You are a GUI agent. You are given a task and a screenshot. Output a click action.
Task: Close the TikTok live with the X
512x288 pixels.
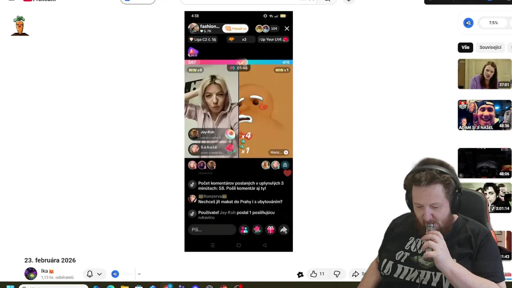[x=287, y=28]
